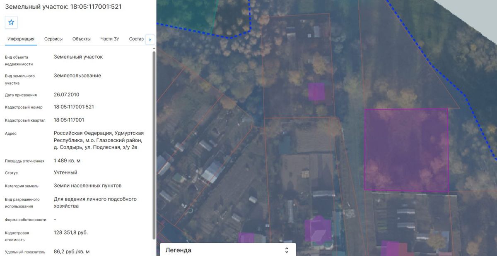Click the address text starting Российская Федерация
The width and height of the screenshot is (497, 256).
pos(99,140)
